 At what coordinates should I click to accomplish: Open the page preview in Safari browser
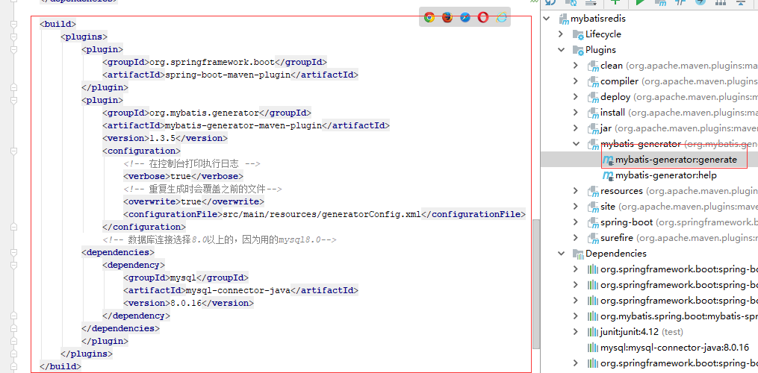click(x=465, y=17)
